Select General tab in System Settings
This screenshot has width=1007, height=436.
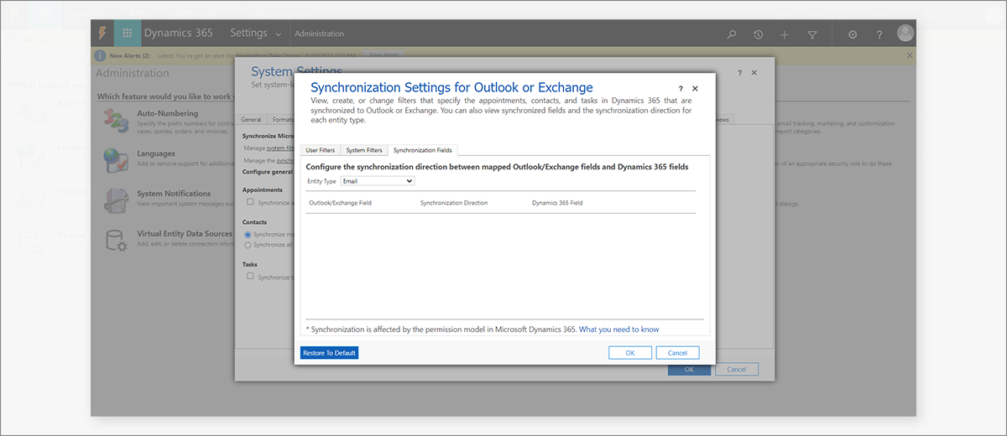click(x=251, y=120)
